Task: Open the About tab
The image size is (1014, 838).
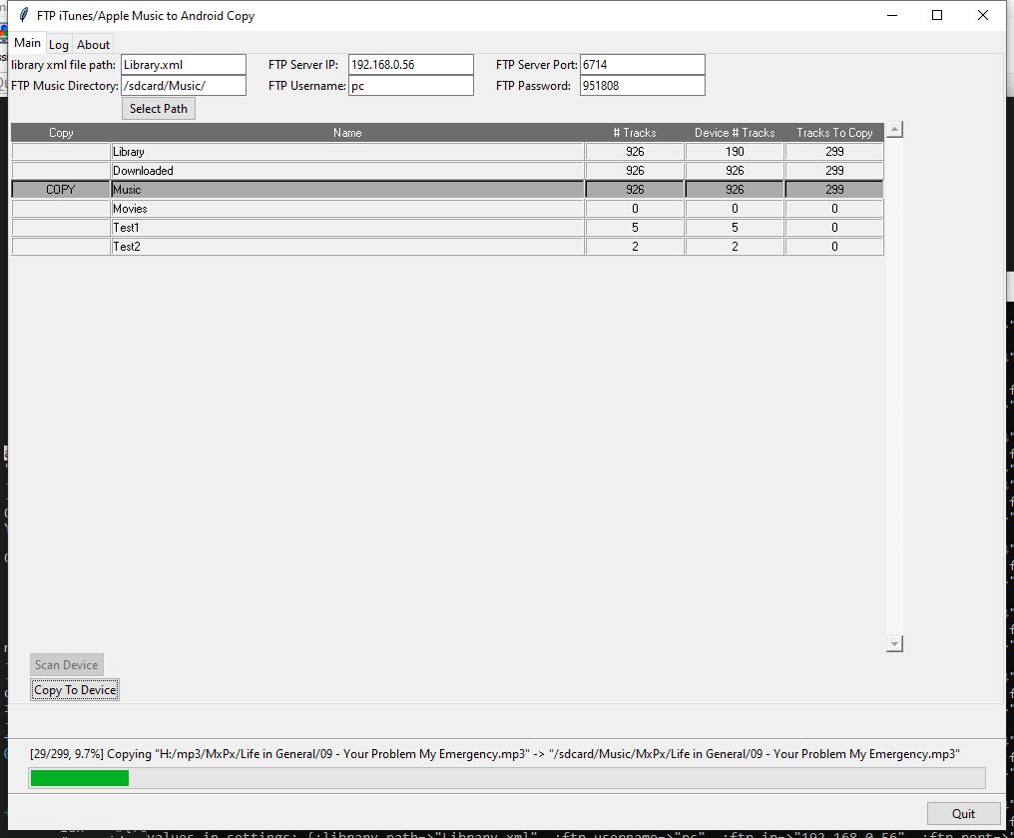Action: pos(93,44)
